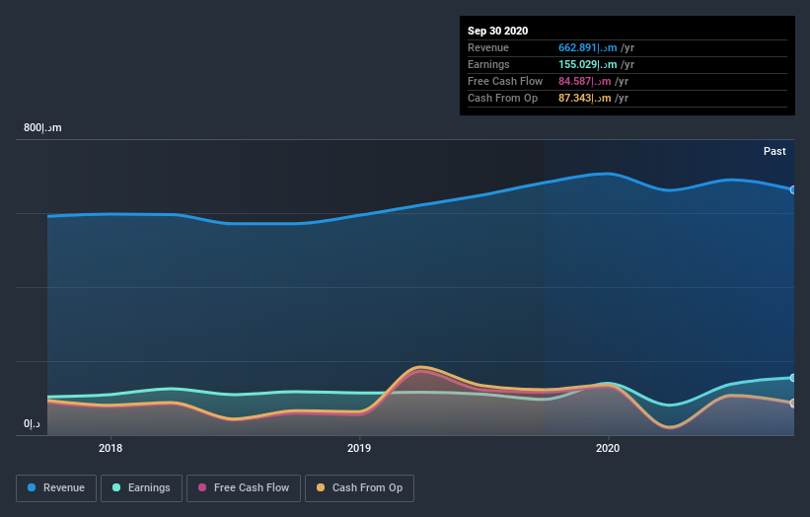Image resolution: width=810 pixels, height=517 pixels.
Task: Toggle the Revenue series legend button
Action: click(x=56, y=488)
